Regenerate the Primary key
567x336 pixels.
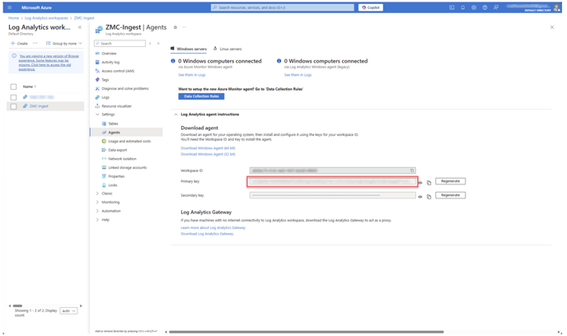click(x=450, y=181)
